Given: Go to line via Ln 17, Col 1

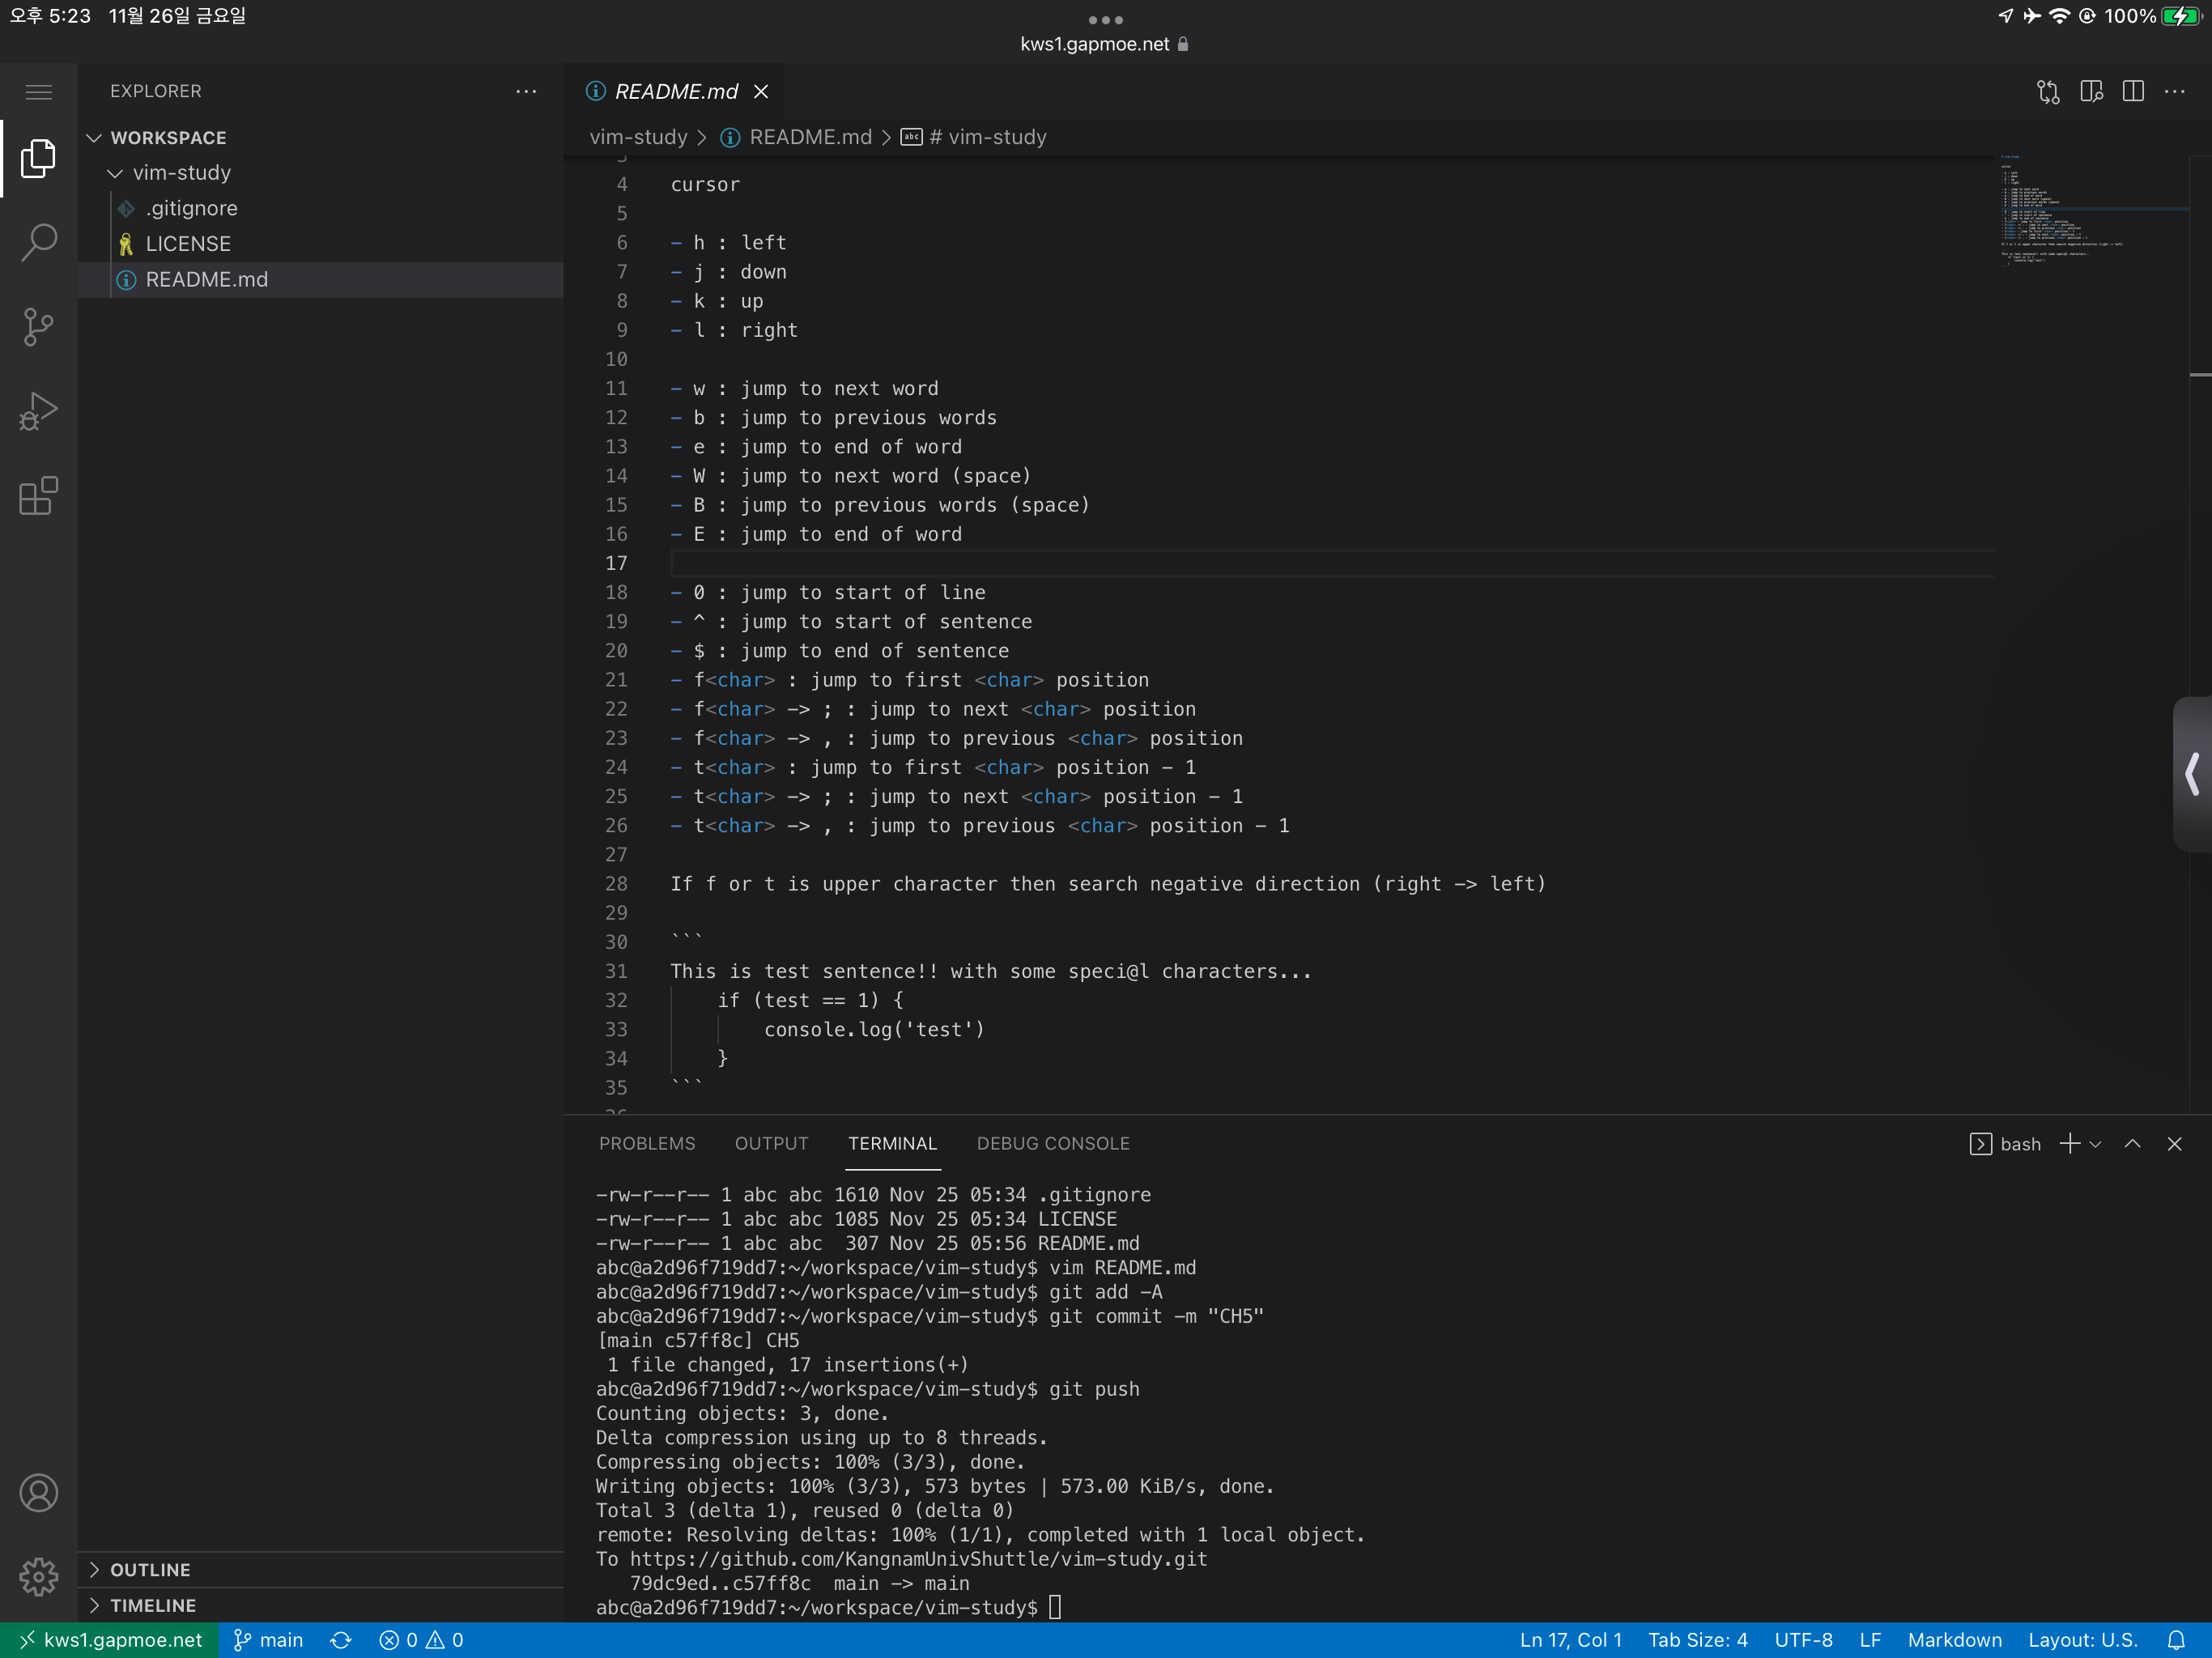Looking at the screenshot, I should [x=1570, y=1640].
